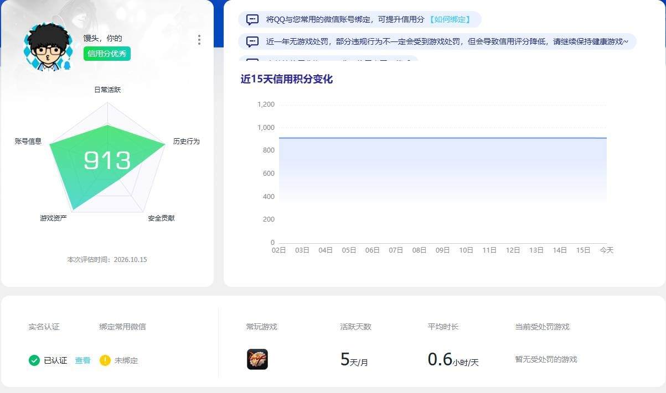Viewport: 666px width, 393px height.
Task: Select the 账号信息 radar label
Action: pos(28,142)
